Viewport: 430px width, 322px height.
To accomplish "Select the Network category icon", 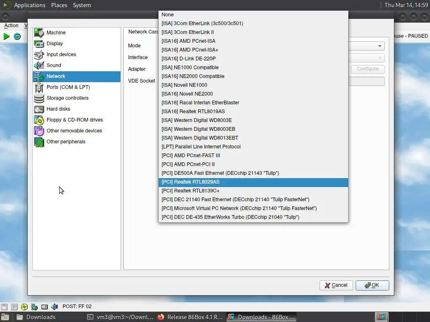I will coord(39,76).
